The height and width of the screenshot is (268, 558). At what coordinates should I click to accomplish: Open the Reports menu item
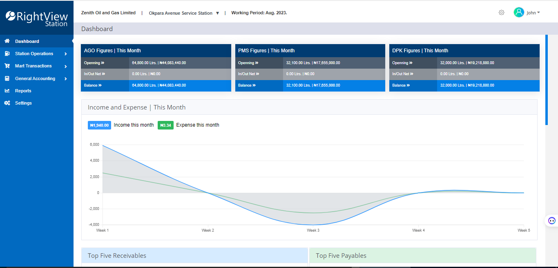point(37,91)
